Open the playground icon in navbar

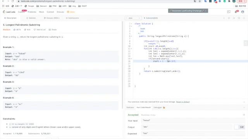pyautogui.click(x=229, y=12)
